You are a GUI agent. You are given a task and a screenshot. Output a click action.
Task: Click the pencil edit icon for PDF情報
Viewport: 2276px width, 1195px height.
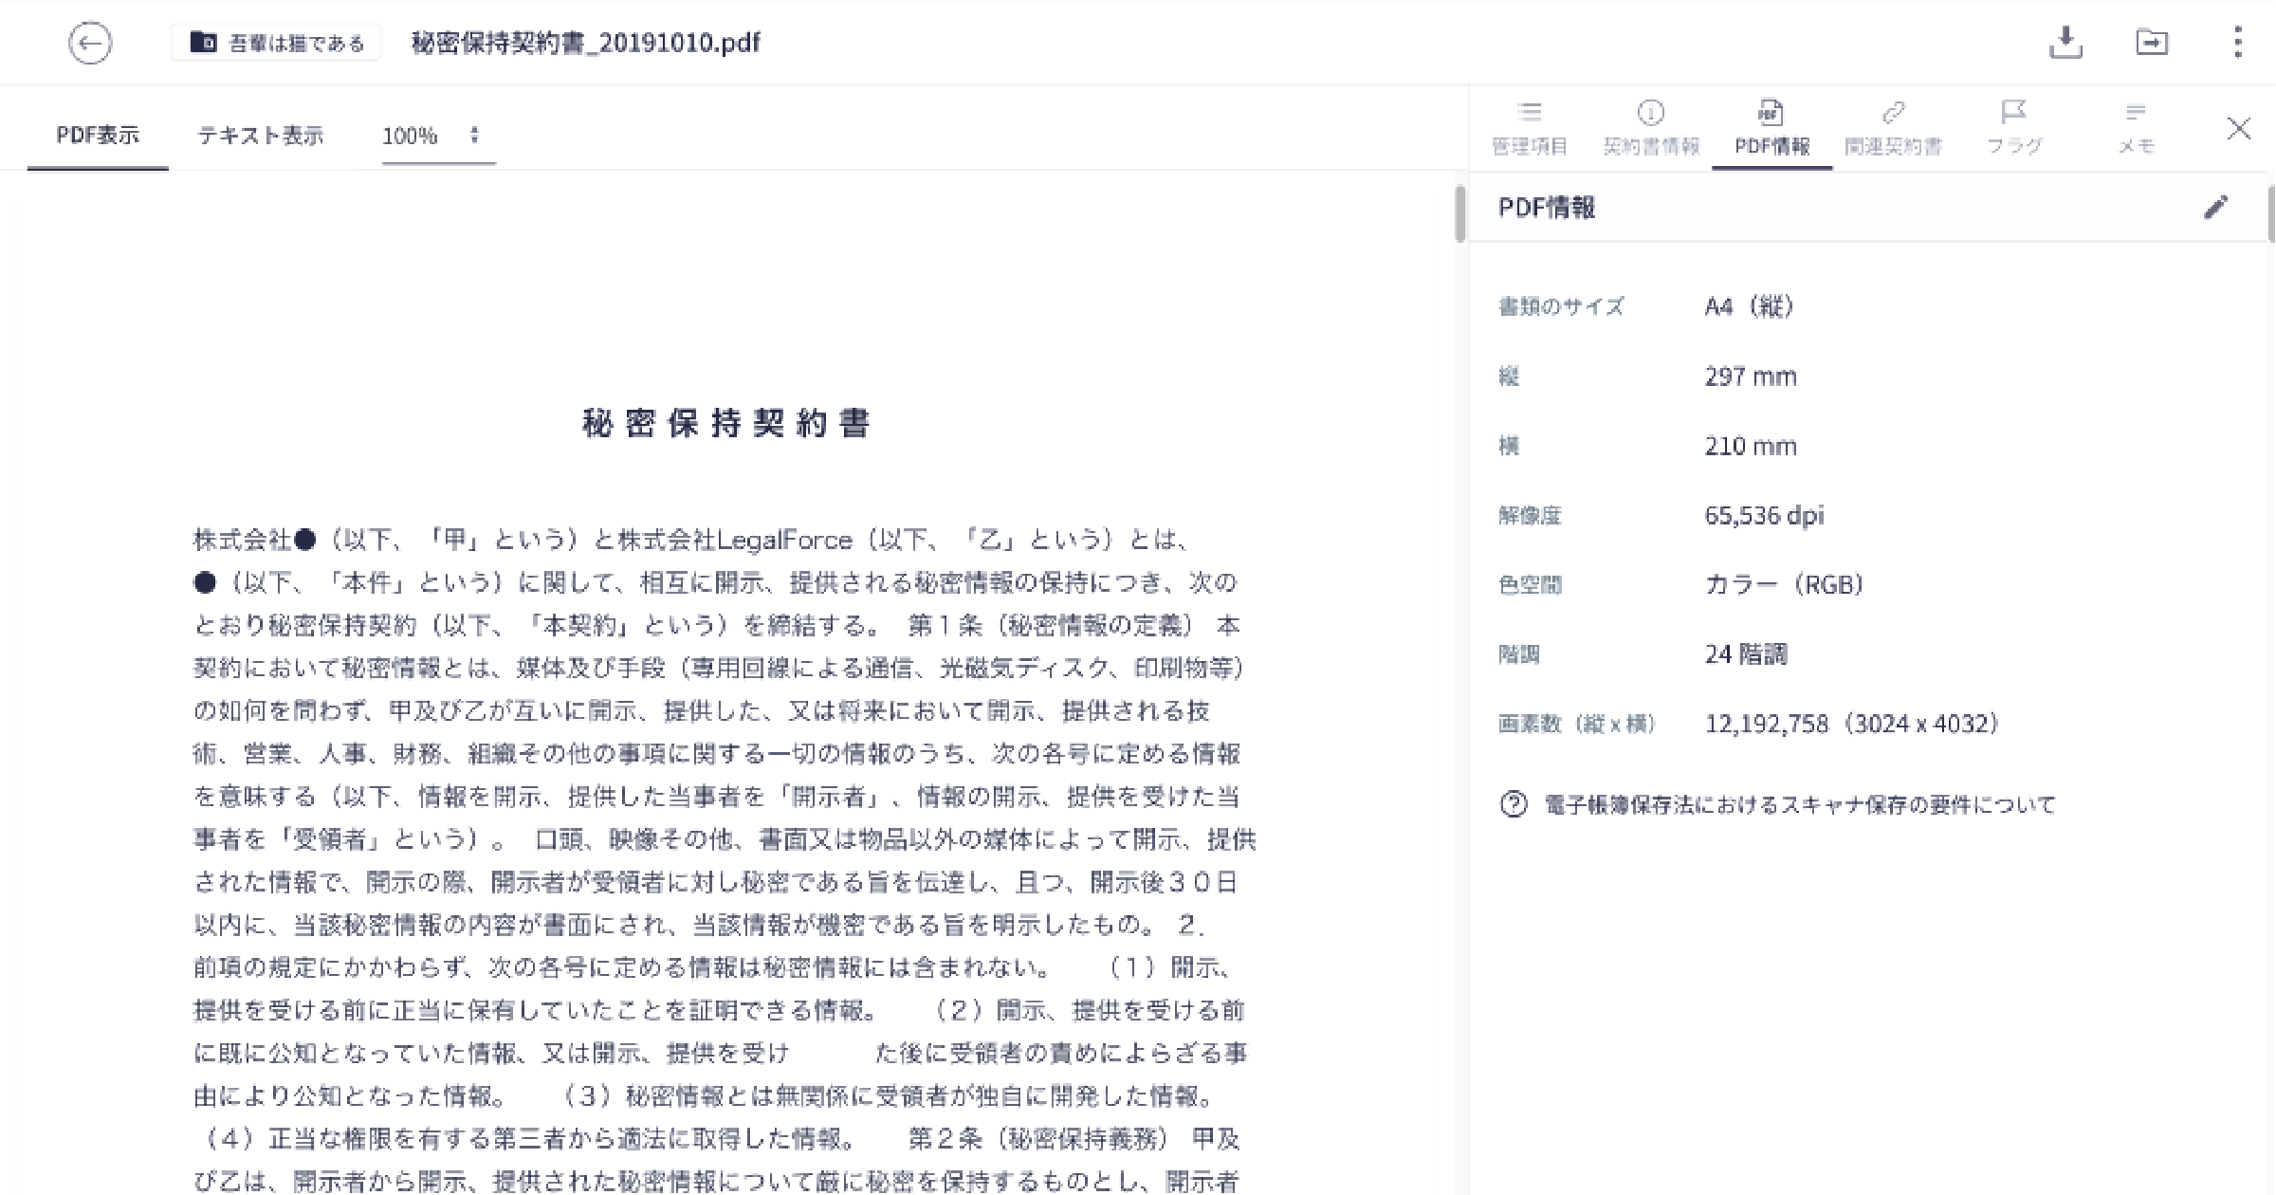tap(2215, 208)
